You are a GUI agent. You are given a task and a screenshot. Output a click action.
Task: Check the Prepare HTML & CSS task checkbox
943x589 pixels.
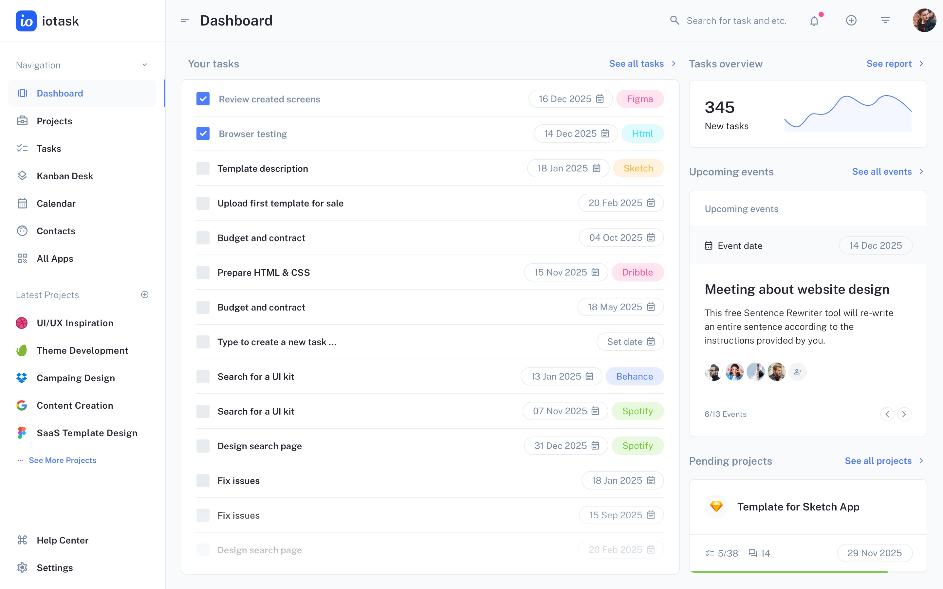(x=203, y=272)
